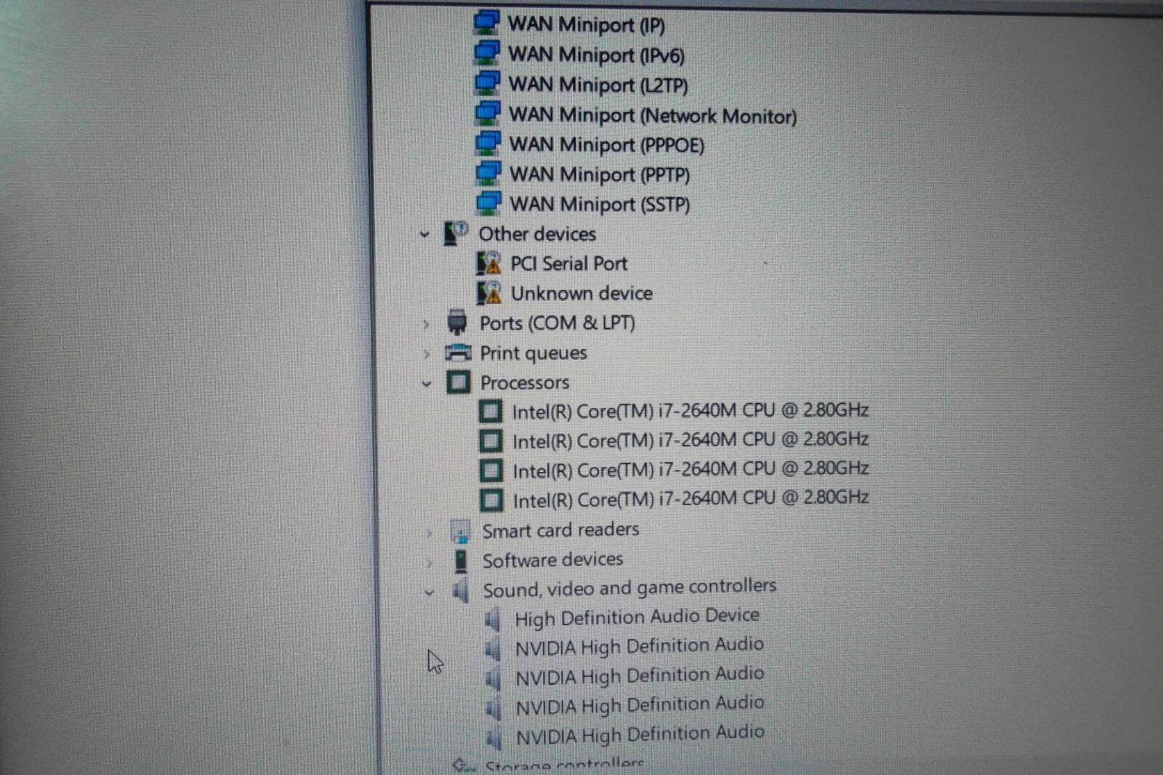Select the 'WAN Miniport (PPTP)' label
The height and width of the screenshot is (775, 1163).
[x=600, y=174]
